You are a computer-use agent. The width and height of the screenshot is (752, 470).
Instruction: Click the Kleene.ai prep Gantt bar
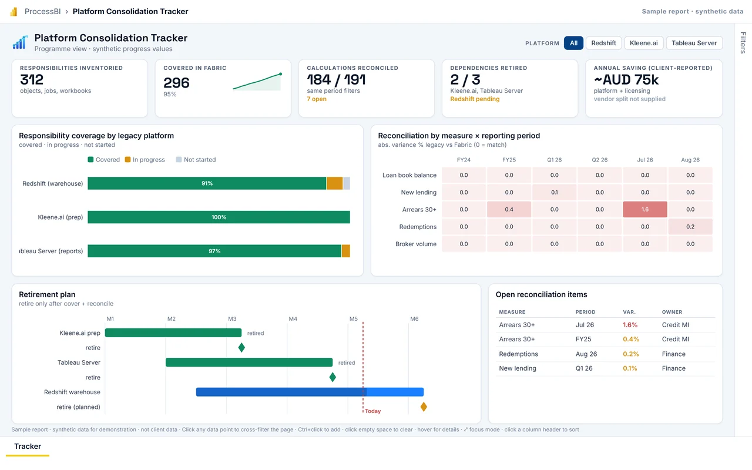pyautogui.click(x=173, y=333)
